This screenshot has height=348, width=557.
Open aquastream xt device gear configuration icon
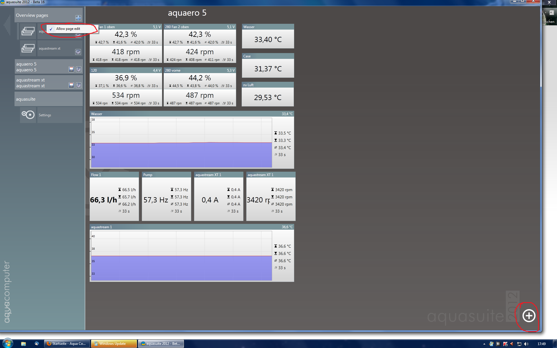point(78,85)
